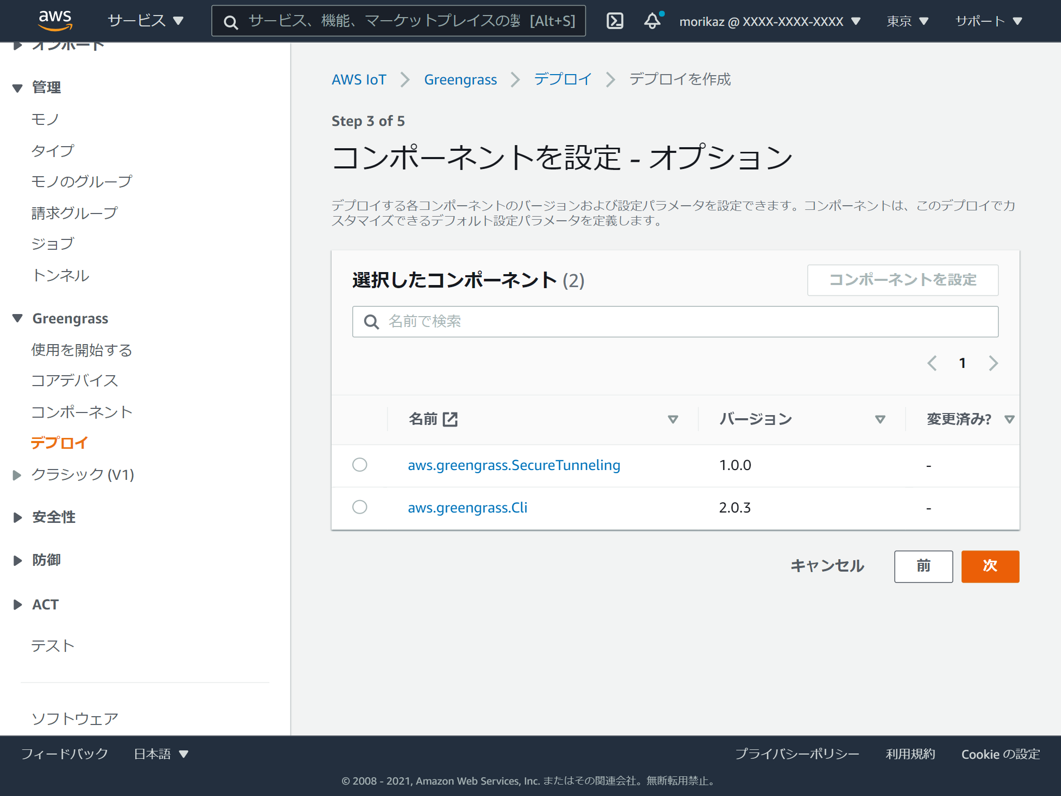Open the aws.greengrass.Cli component link

468,507
